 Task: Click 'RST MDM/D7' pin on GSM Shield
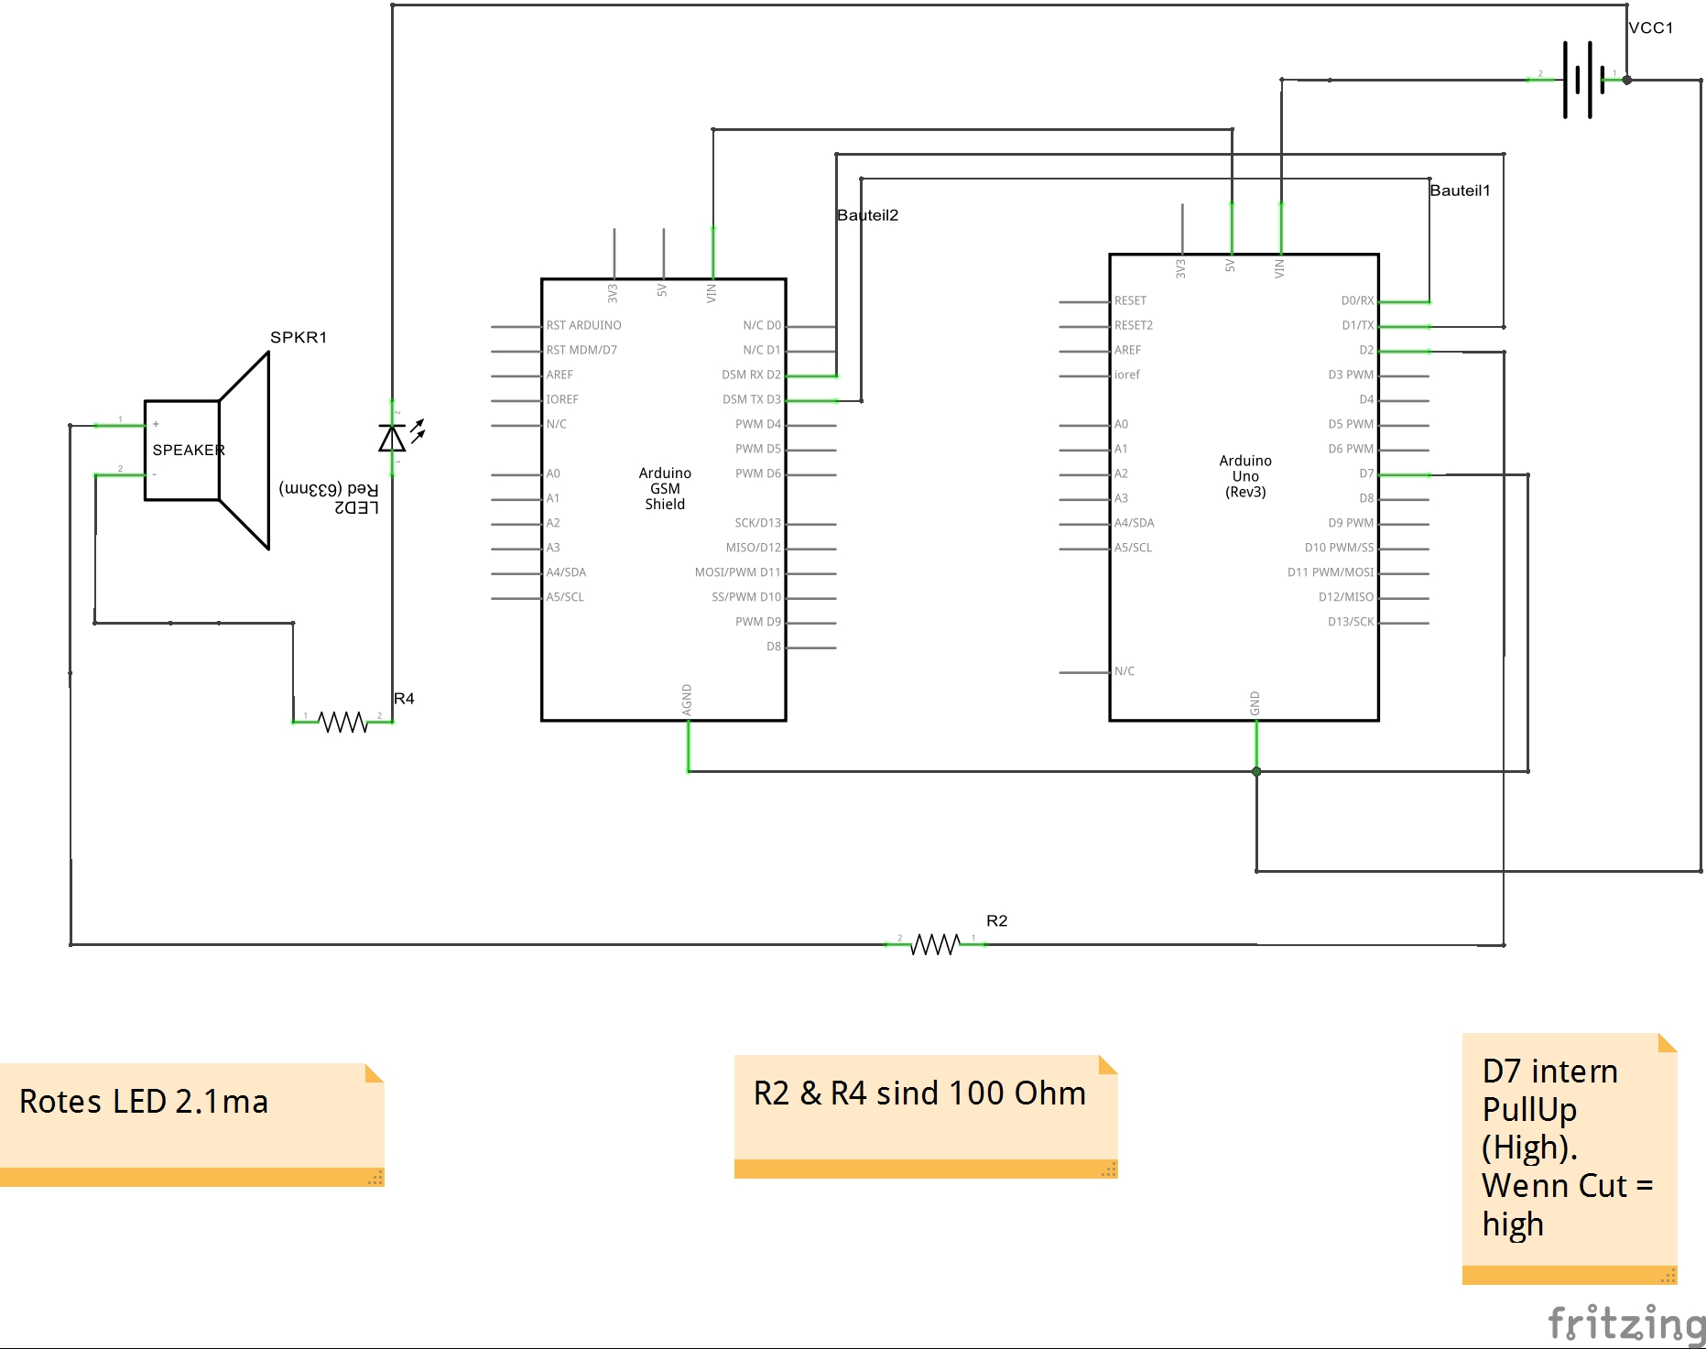(581, 350)
